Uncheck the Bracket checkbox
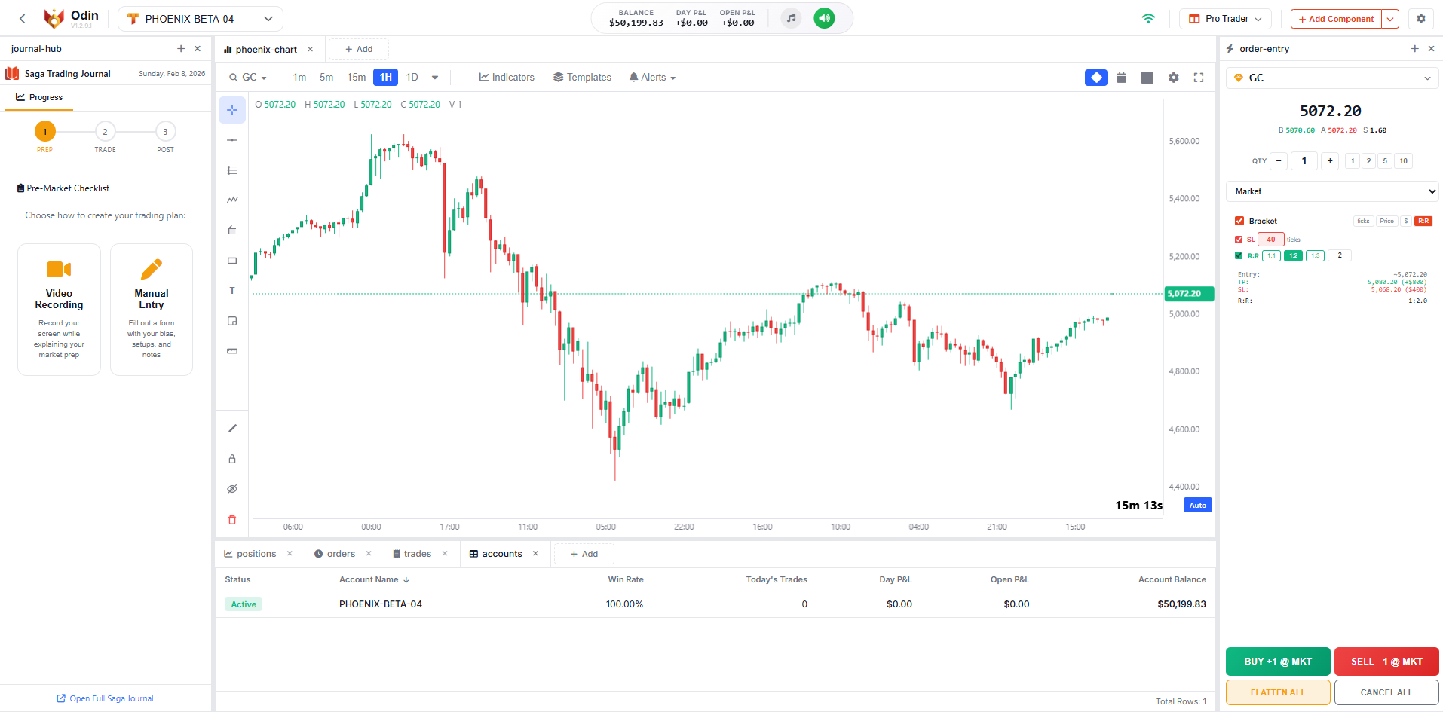This screenshot has height=712, width=1443. (1239, 221)
